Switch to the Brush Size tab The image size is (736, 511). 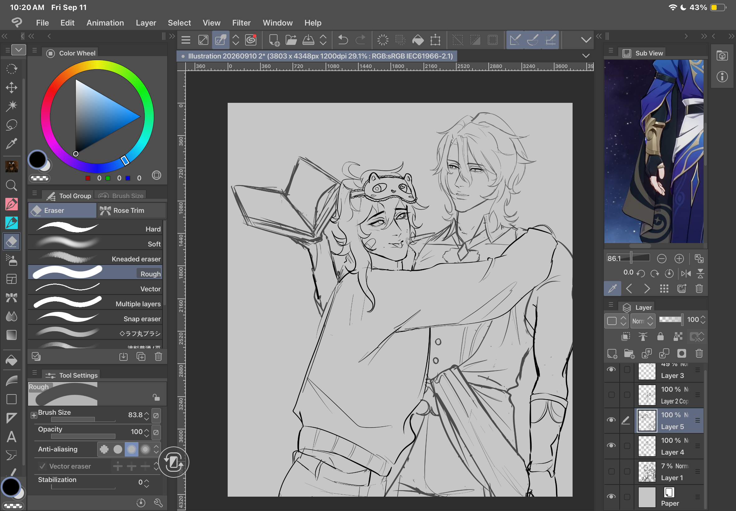point(121,196)
